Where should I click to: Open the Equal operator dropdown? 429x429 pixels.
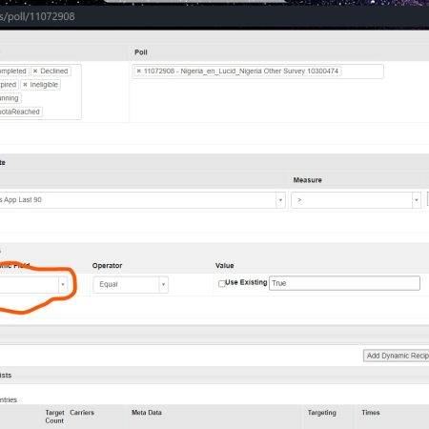pos(163,284)
